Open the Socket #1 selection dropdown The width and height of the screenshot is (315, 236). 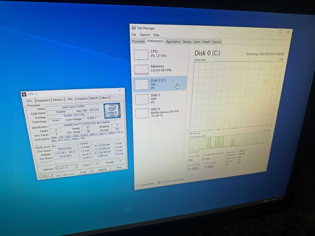66,167
